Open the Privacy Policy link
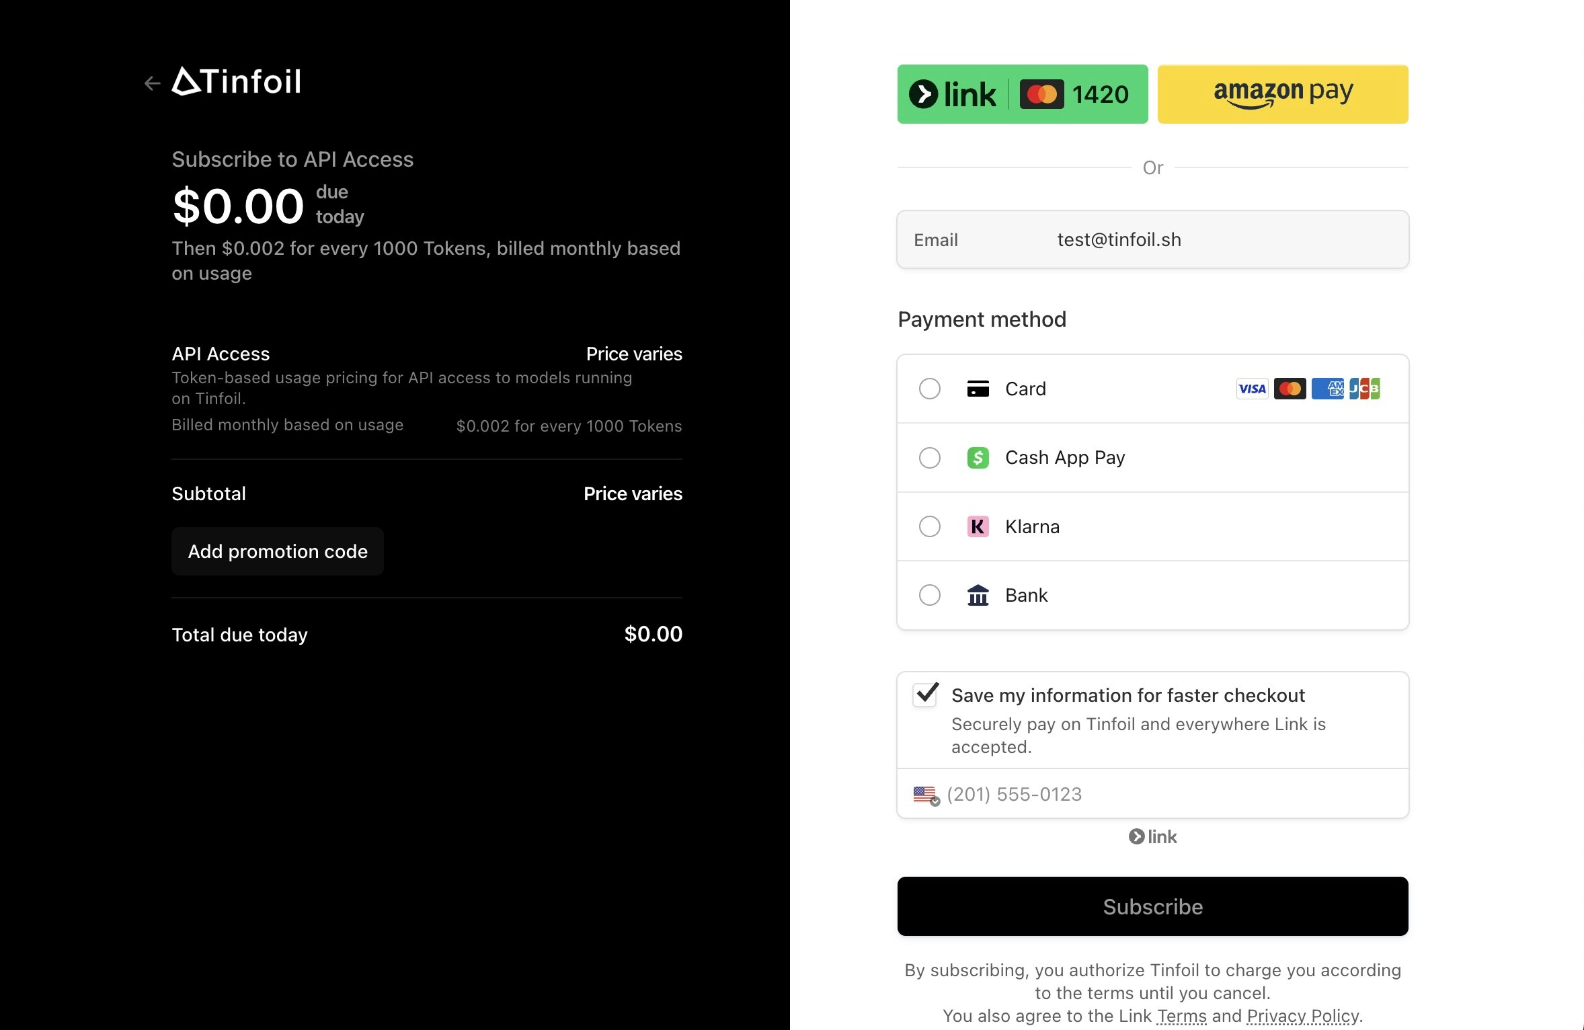 (x=1303, y=1016)
